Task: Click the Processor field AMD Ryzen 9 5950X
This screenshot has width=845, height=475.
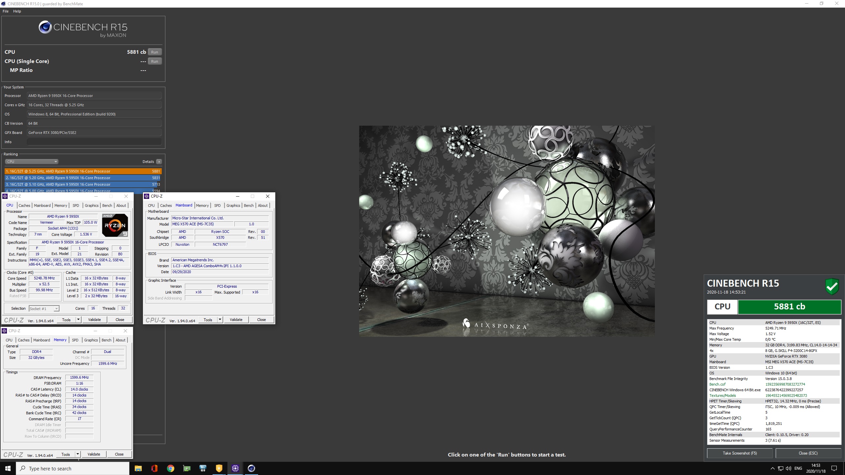Action: pyautogui.click(x=94, y=96)
